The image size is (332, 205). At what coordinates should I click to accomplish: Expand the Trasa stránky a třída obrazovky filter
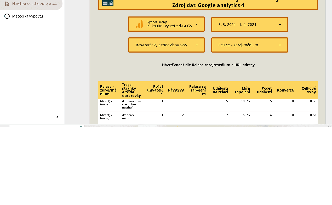(167, 45)
